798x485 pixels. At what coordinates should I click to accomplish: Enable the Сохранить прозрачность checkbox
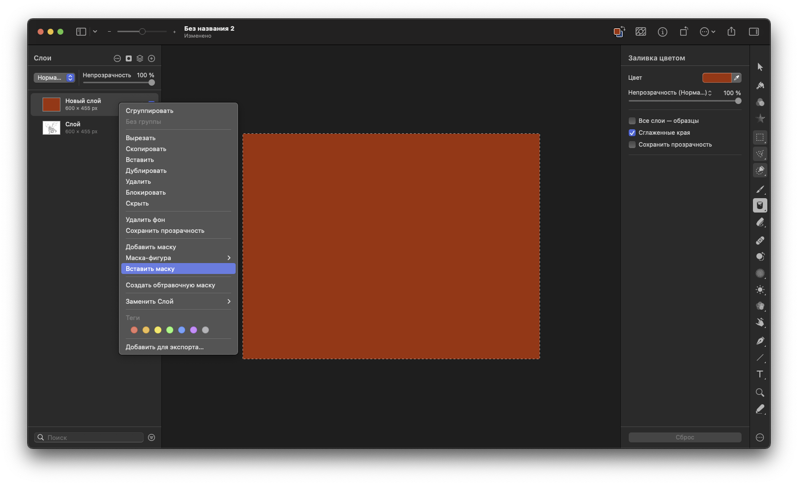tap(632, 145)
